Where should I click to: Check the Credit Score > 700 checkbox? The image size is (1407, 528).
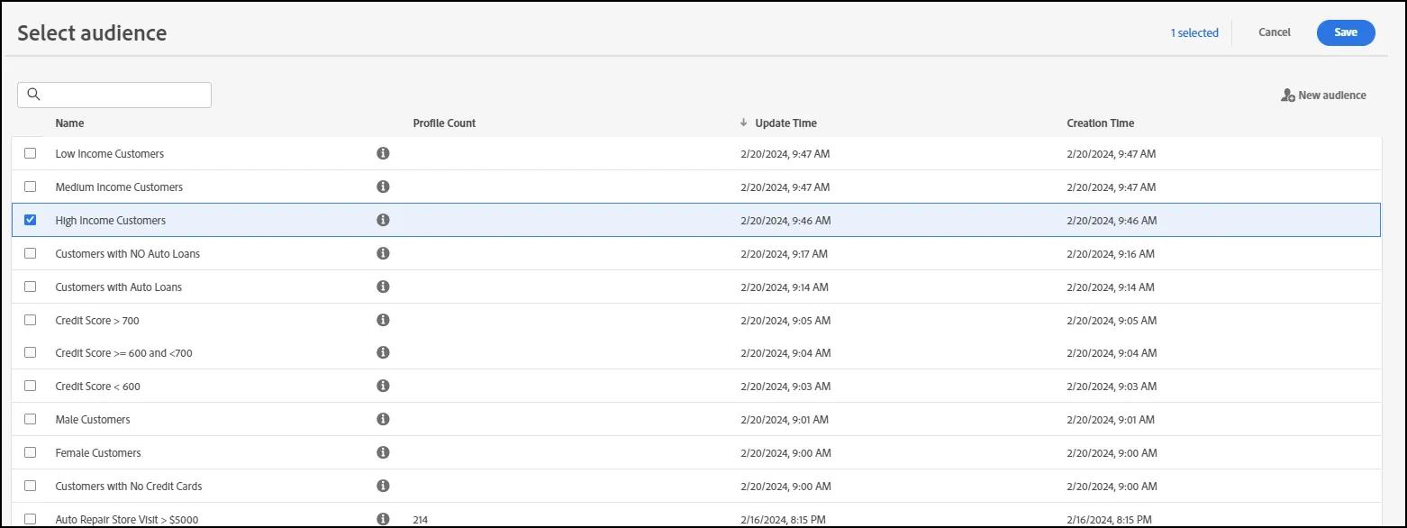(x=31, y=320)
